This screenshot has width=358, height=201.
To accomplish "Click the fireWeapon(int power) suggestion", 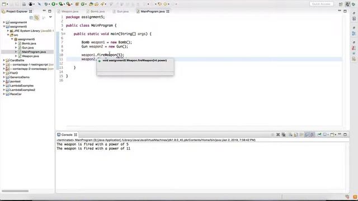I will click(135, 61).
